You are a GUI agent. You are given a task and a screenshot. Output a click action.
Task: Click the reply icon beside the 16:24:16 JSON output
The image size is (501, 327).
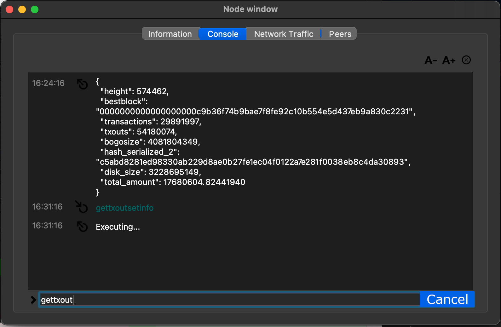82,84
